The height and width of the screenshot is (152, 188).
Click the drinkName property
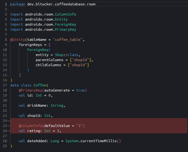(37, 105)
